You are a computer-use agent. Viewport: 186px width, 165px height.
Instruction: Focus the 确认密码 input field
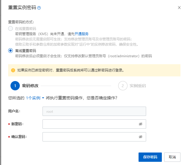tap(90, 137)
